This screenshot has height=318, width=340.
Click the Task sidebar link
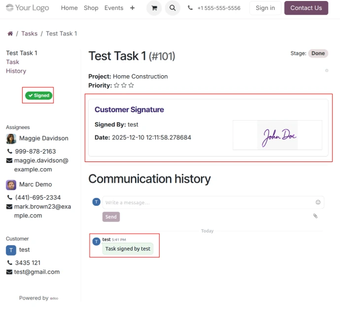tap(12, 62)
